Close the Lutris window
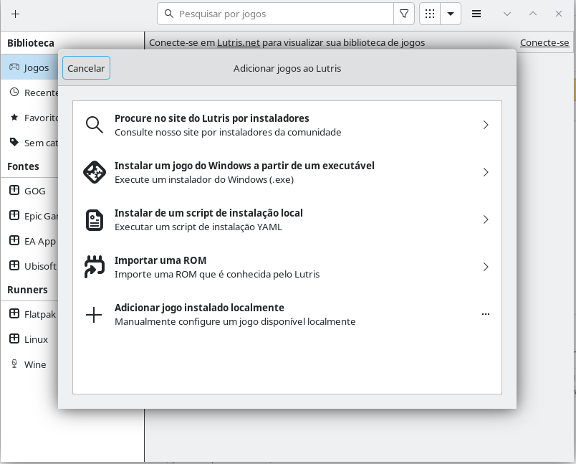Viewport: 576px width, 464px height. click(559, 14)
